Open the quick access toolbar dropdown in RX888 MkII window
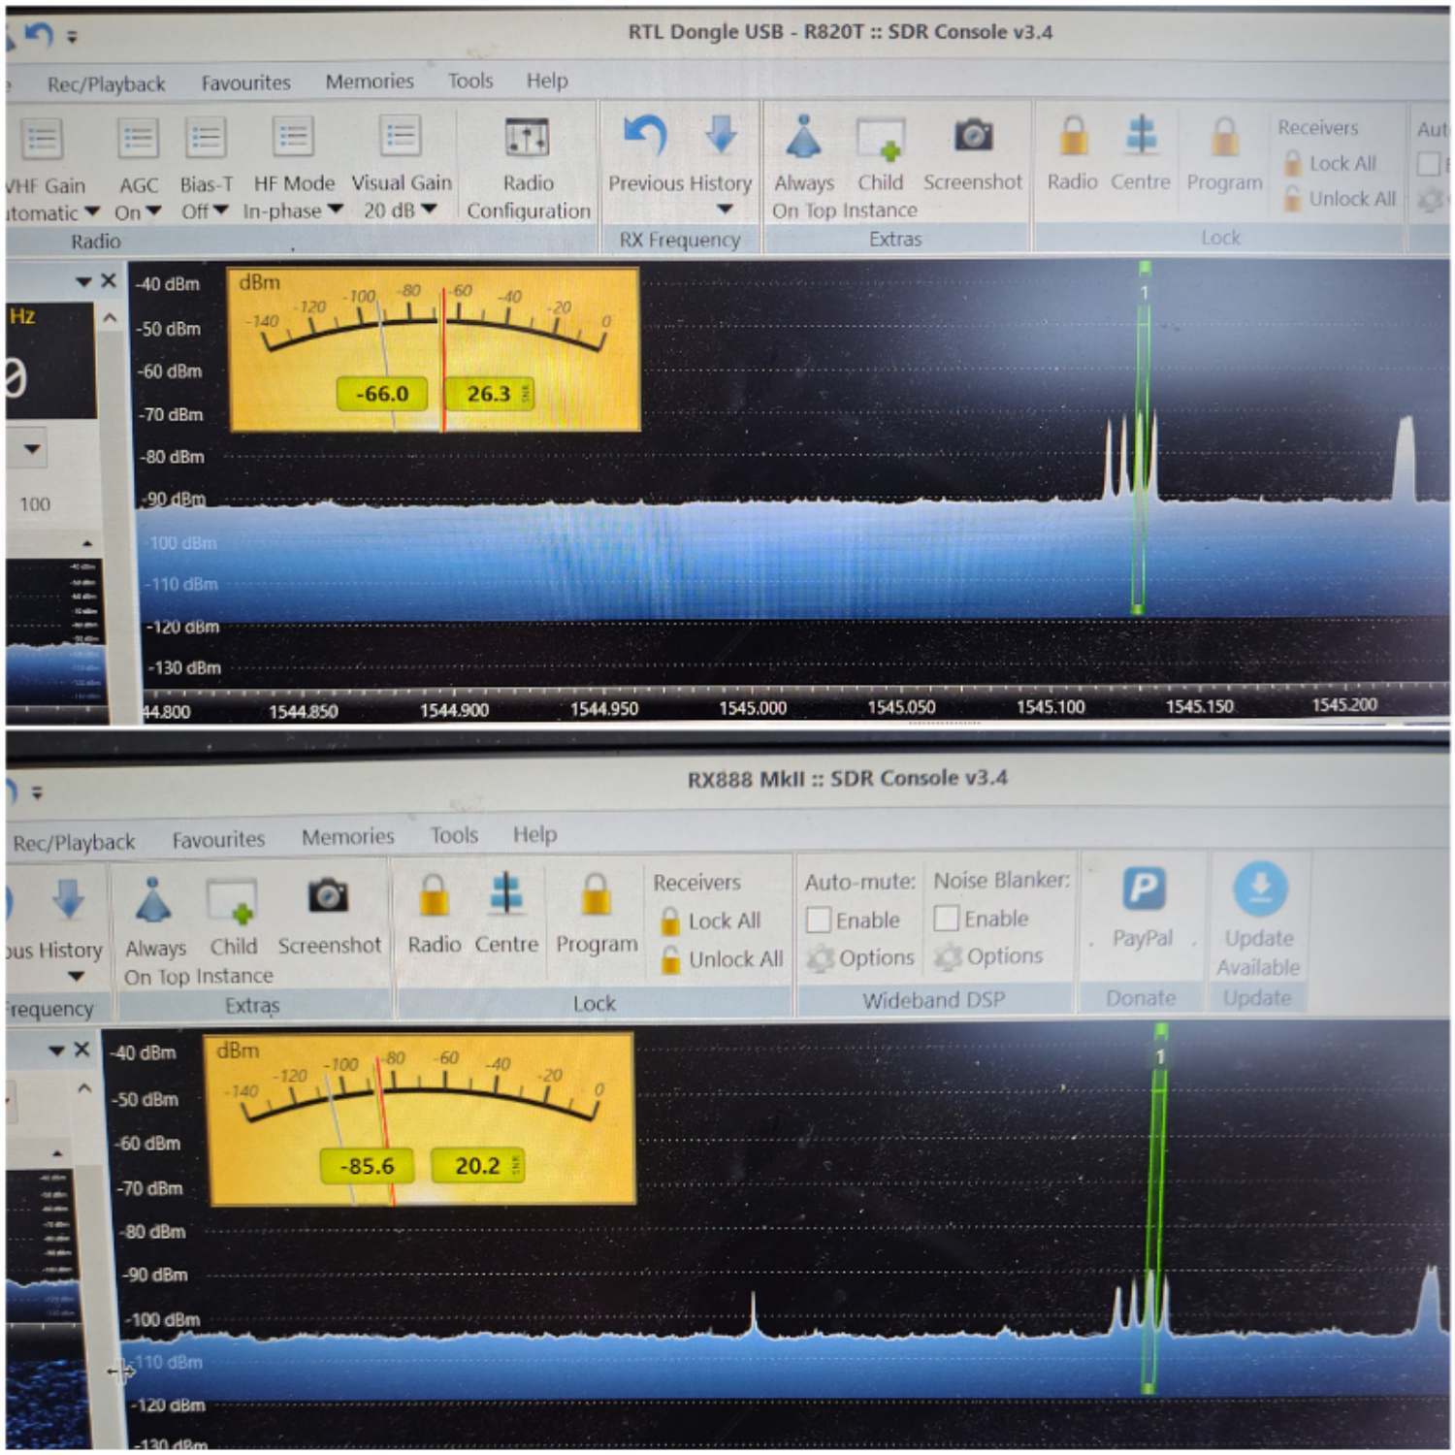This screenshot has width=1455, height=1455. [x=37, y=792]
